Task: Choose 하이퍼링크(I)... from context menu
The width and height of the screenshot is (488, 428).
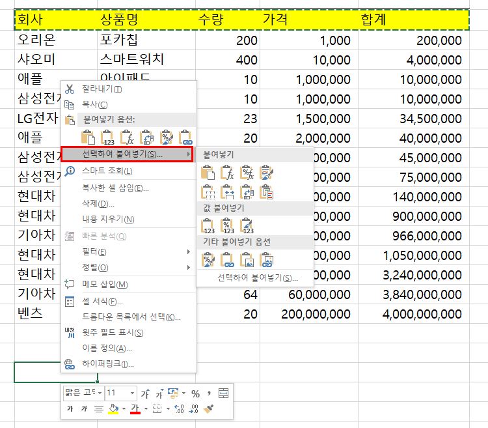Action: [129, 364]
